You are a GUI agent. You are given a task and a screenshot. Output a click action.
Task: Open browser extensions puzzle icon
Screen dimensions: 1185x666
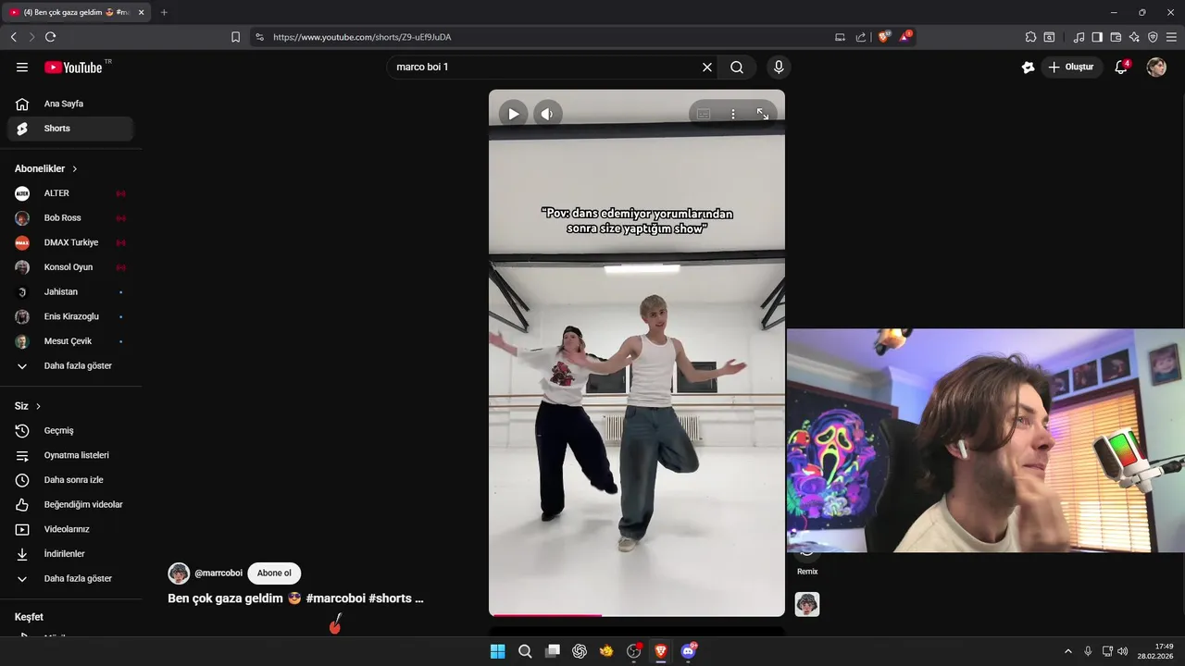(1030, 37)
